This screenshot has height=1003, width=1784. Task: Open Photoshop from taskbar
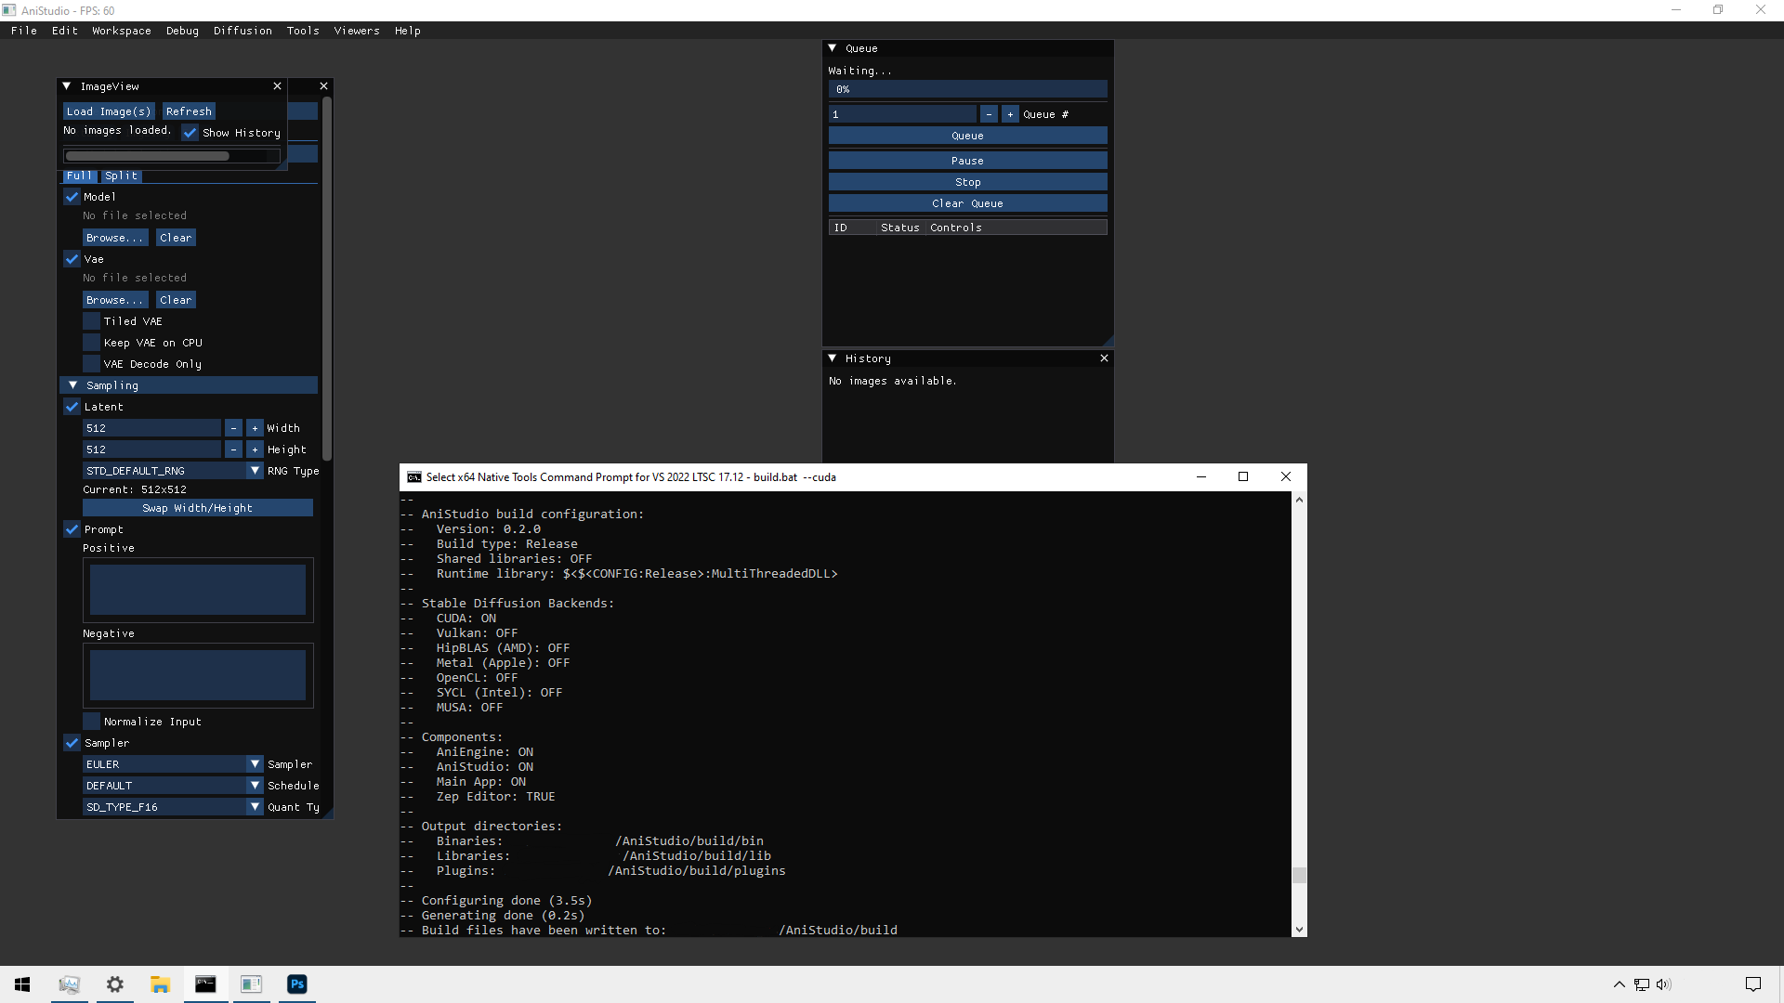click(x=297, y=984)
